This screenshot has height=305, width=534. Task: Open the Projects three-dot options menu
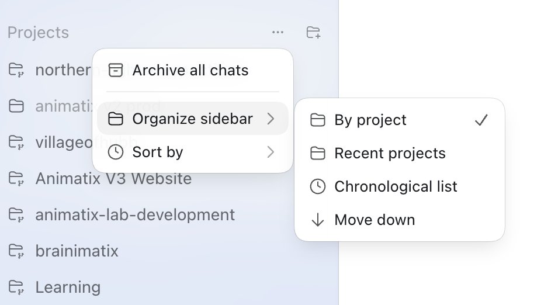point(278,32)
